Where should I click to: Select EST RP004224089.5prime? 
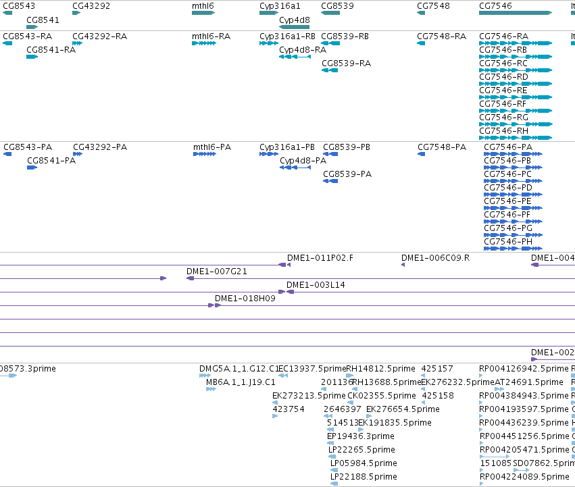[x=524, y=477]
